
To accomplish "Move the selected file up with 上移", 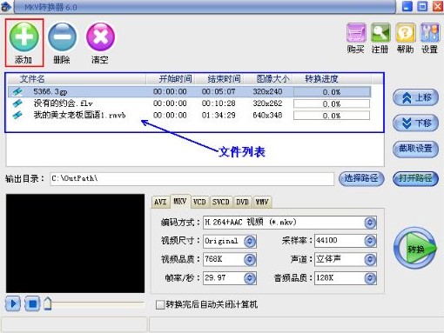I will click(x=415, y=97).
